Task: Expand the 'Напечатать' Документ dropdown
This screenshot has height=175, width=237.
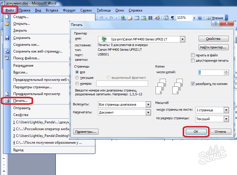Action: (148, 112)
